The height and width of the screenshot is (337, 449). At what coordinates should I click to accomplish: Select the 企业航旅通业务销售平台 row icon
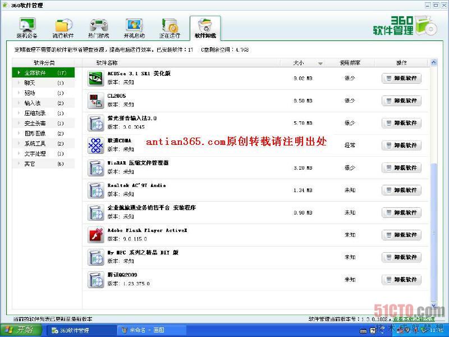click(96, 213)
